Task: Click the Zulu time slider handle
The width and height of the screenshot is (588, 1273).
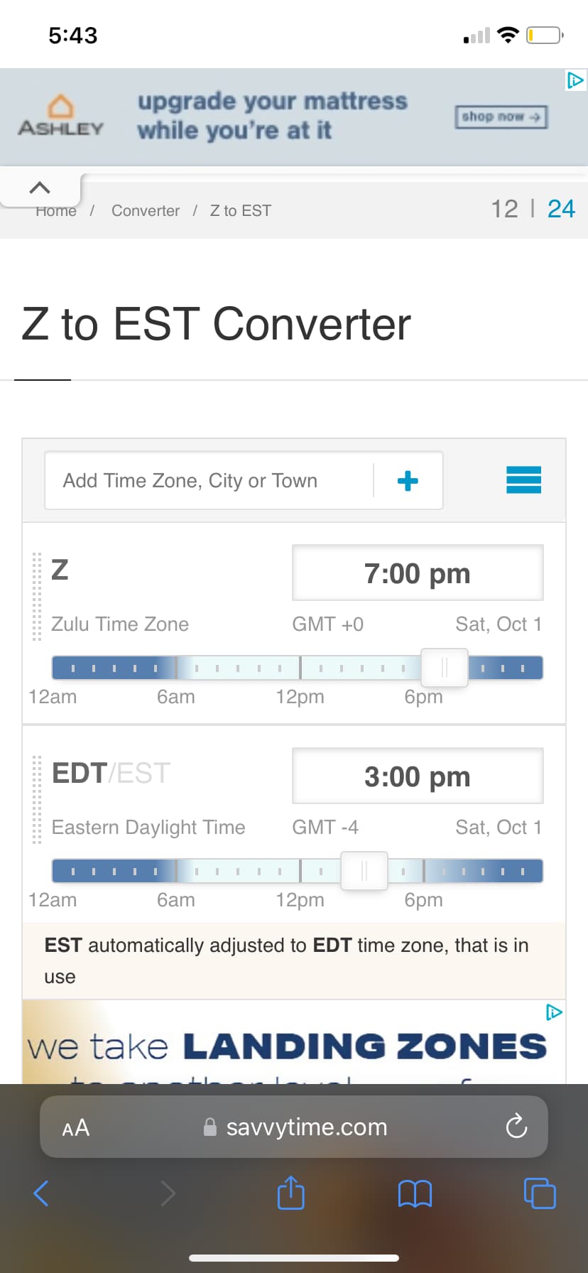Action: 445,668
